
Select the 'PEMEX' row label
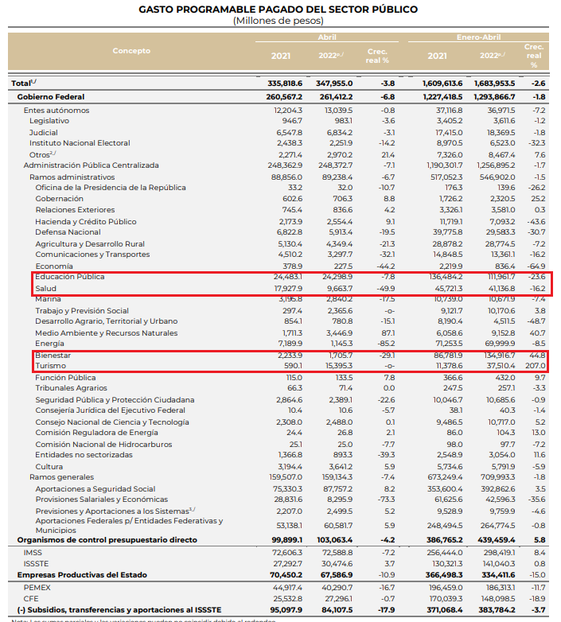point(37,586)
